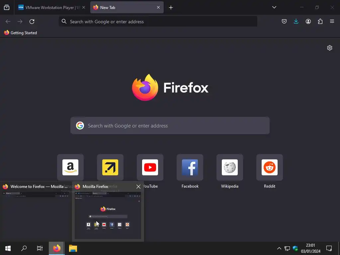Open the Firefox account icon
This screenshot has width=340, height=255.
coord(308,21)
